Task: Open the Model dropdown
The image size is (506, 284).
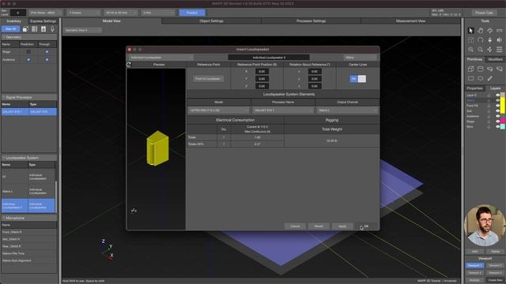Action: [218, 110]
